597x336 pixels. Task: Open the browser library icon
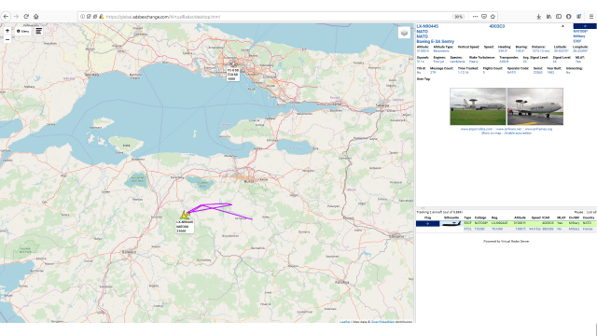(x=548, y=17)
